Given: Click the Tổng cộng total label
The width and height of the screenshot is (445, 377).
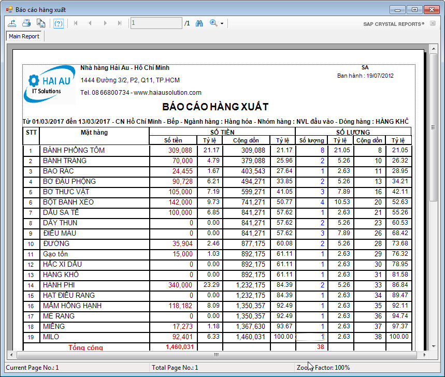Looking at the screenshot, I should click(x=85, y=347).
